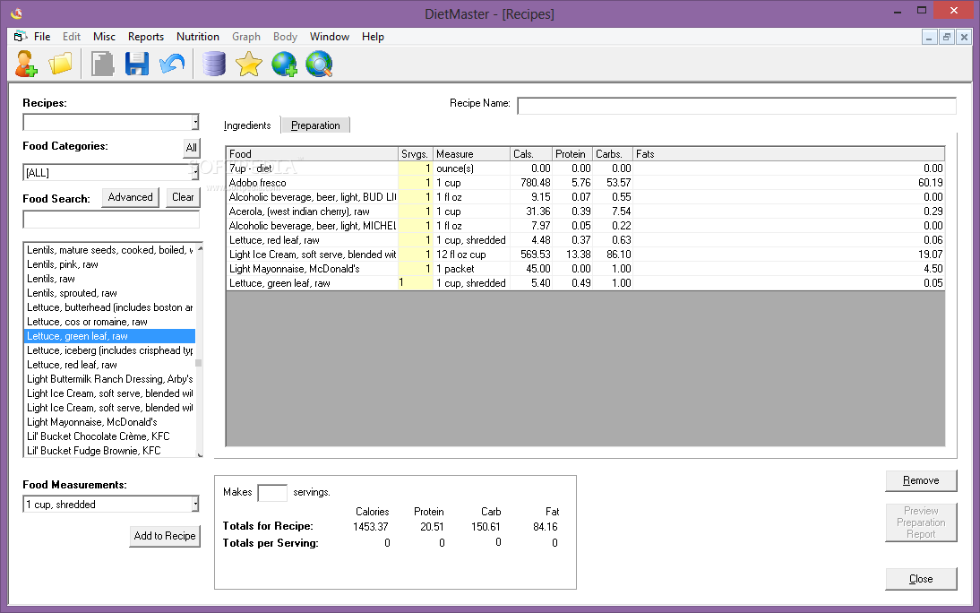980x613 pixels.
Task: Expand the Food Measurements dropdown
Action: (x=194, y=505)
